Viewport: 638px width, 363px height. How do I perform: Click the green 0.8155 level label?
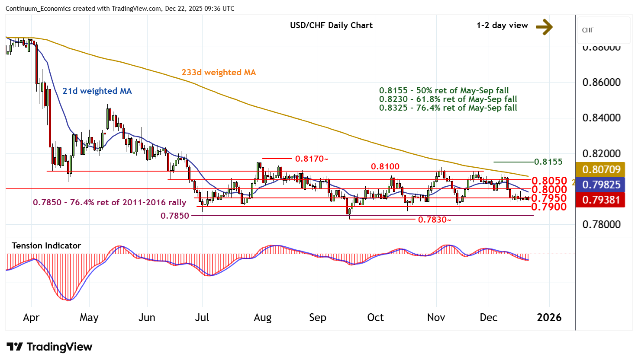(548, 162)
